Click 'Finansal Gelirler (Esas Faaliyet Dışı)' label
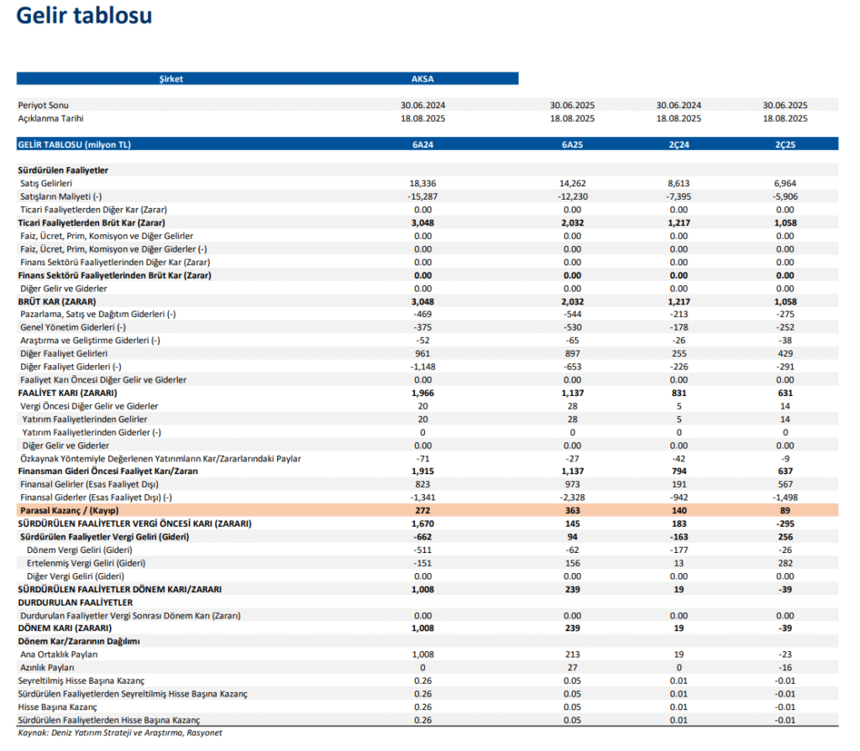The width and height of the screenshot is (860, 751). tap(89, 485)
